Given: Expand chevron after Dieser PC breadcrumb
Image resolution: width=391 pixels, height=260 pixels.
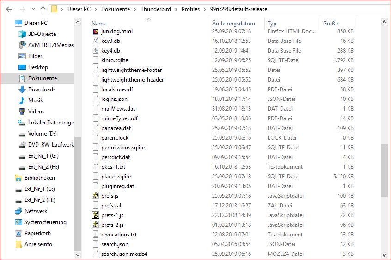Looking at the screenshot, I should pos(96,10).
